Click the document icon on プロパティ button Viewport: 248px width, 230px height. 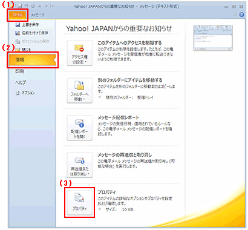pos(79,197)
